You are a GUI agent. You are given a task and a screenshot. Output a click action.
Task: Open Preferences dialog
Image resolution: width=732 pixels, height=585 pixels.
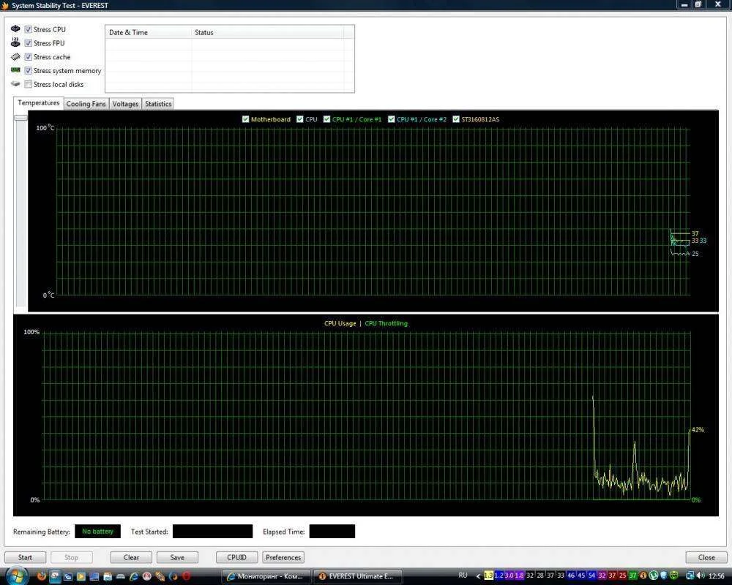pyautogui.click(x=283, y=557)
